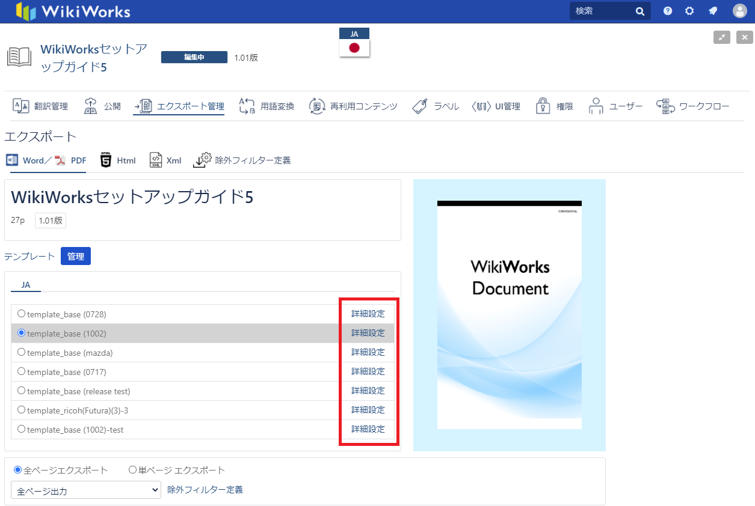The width and height of the screenshot is (755, 506).
Task: Click the search magnifier icon
Action: [x=639, y=11]
